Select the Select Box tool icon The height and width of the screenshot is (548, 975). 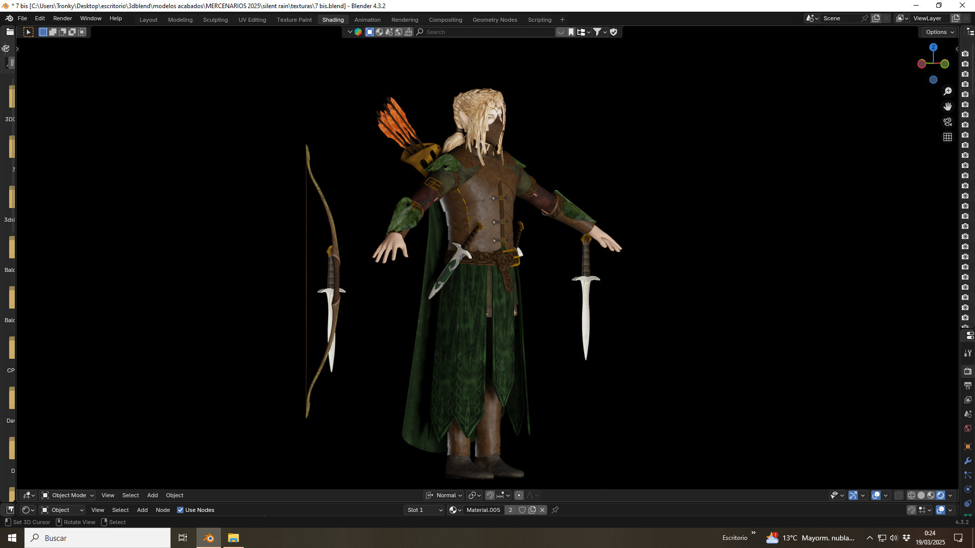28,32
